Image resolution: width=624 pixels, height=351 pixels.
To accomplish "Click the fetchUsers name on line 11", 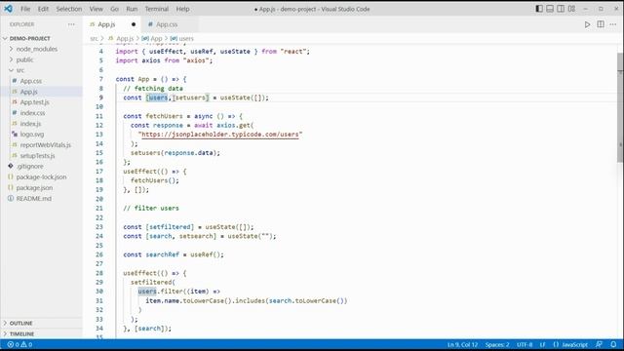I will tap(164, 116).
